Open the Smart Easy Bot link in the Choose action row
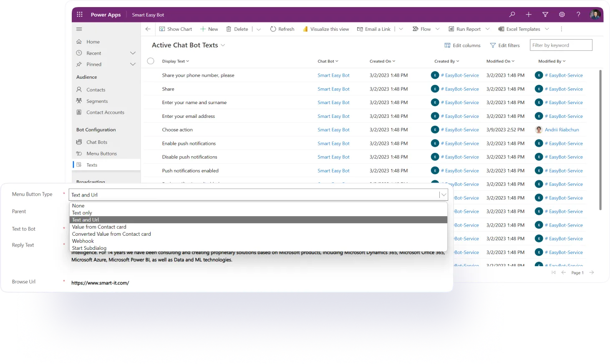The width and height of the screenshot is (610, 364). pos(333,130)
